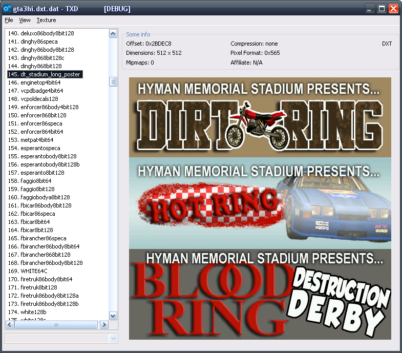Click the TXD app icon in title bar
This screenshot has height=353, width=402.
click(7, 9)
